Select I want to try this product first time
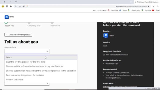This screenshot has width=160, height=90. [x=41, y=62]
